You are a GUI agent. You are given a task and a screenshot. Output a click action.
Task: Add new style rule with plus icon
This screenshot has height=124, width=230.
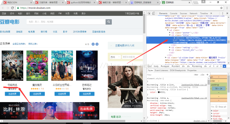coord(207,74)
